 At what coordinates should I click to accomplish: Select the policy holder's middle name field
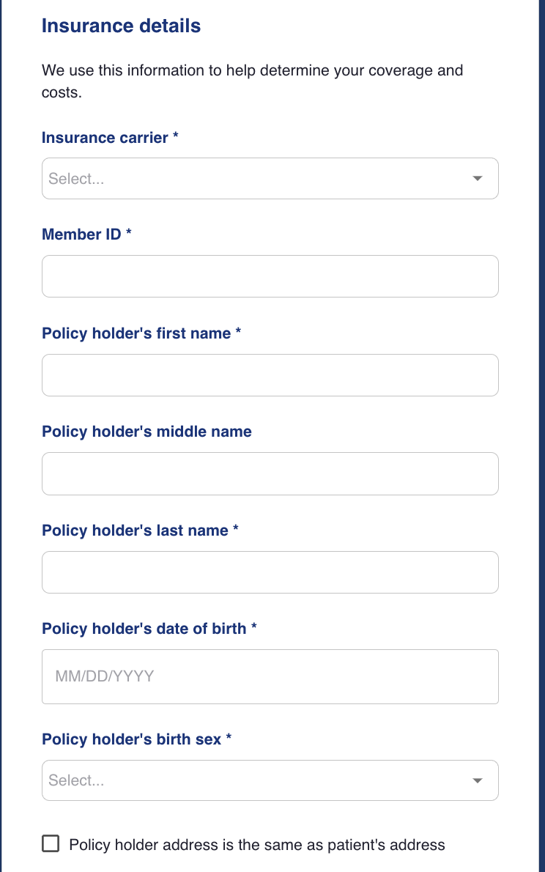pyautogui.click(x=270, y=473)
